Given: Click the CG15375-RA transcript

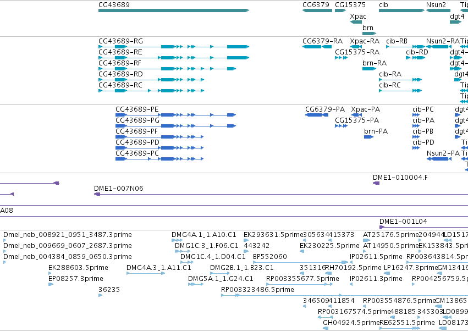Looking at the screenshot, I should coord(341,58).
